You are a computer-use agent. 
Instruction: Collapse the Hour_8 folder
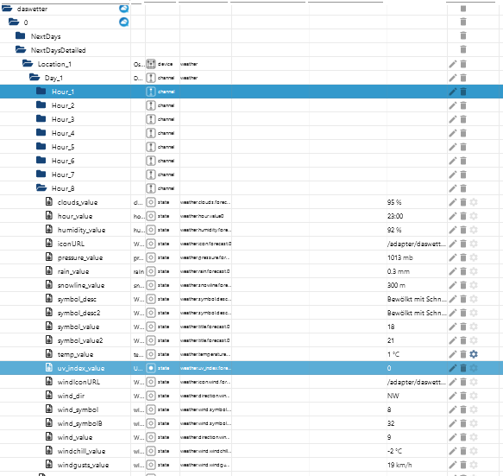point(41,188)
